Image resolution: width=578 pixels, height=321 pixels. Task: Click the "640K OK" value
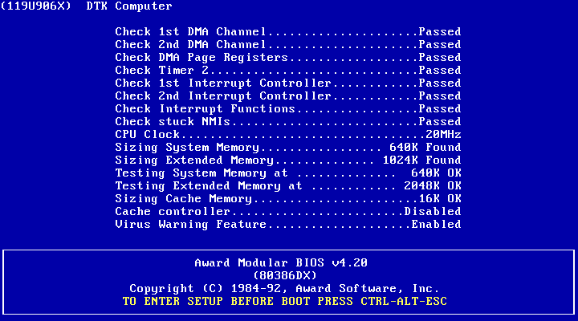point(436,173)
